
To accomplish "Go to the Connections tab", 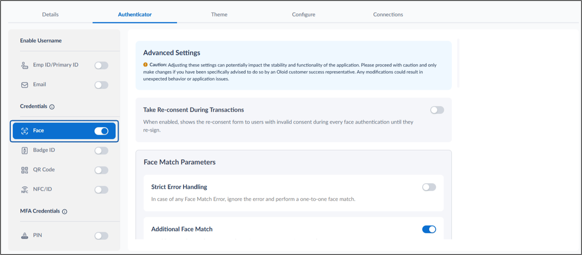I will [x=388, y=15].
